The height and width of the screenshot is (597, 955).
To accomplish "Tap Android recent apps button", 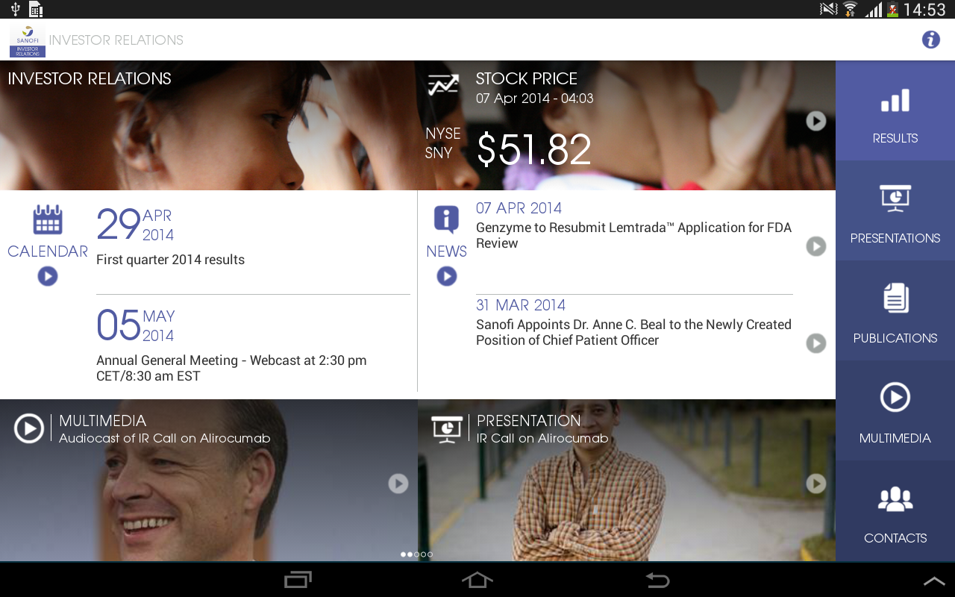I will (x=298, y=580).
